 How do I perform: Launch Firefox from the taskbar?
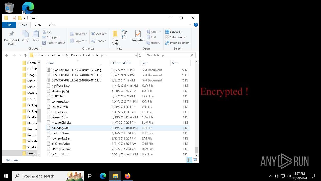pyautogui.click(x=127, y=176)
